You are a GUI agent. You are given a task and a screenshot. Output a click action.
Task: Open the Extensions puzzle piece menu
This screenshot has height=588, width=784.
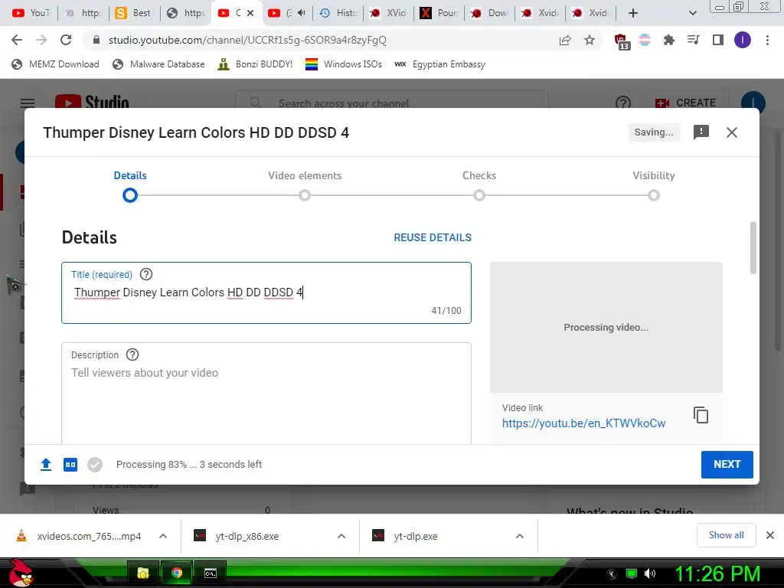(668, 40)
